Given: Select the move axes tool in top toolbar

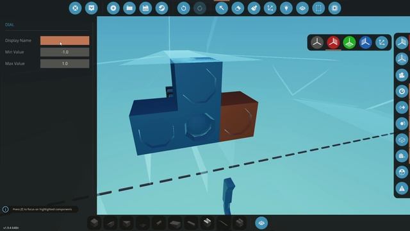Looking at the screenshot, I should [x=270, y=8].
